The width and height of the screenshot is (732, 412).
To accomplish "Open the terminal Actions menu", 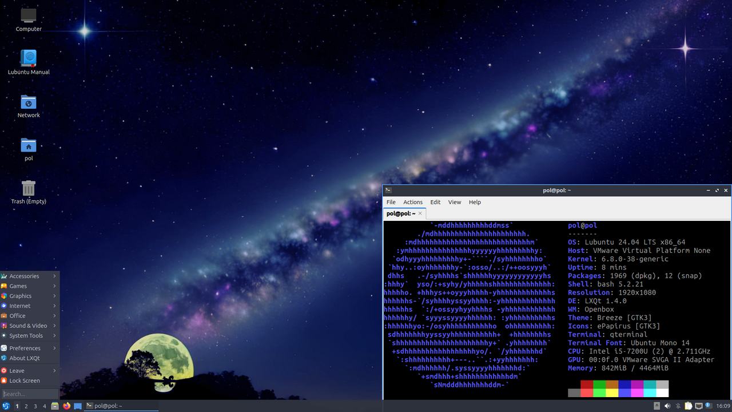I will pyautogui.click(x=413, y=202).
